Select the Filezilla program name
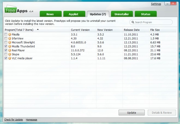Screen dimensions: 180x124 [x=16, y=34]
